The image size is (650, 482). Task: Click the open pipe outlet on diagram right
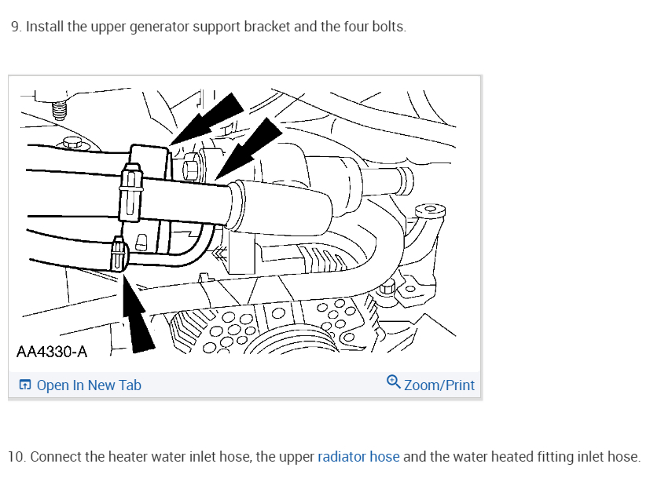pyautogui.click(x=406, y=181)
